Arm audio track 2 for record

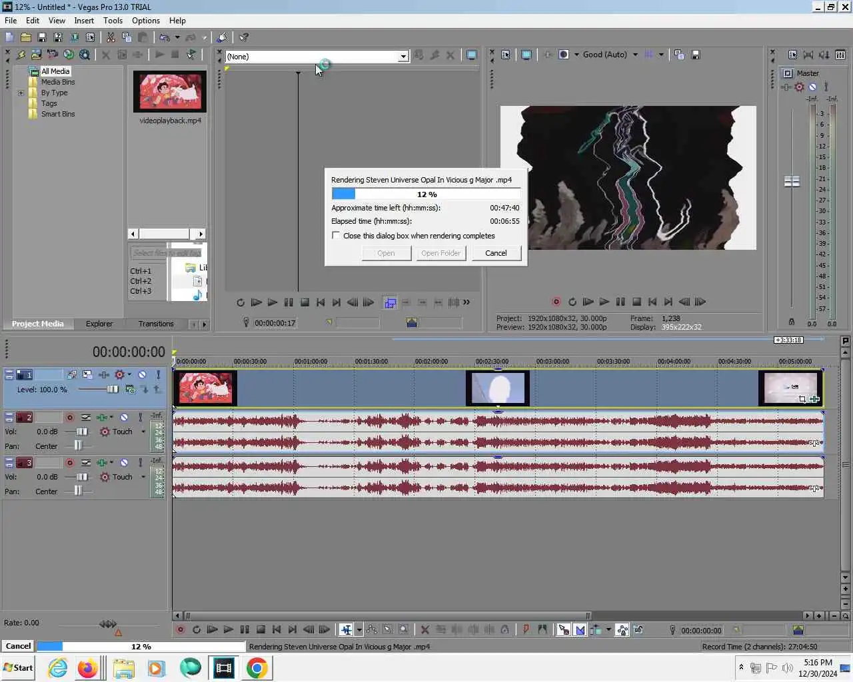coord(70,418)
